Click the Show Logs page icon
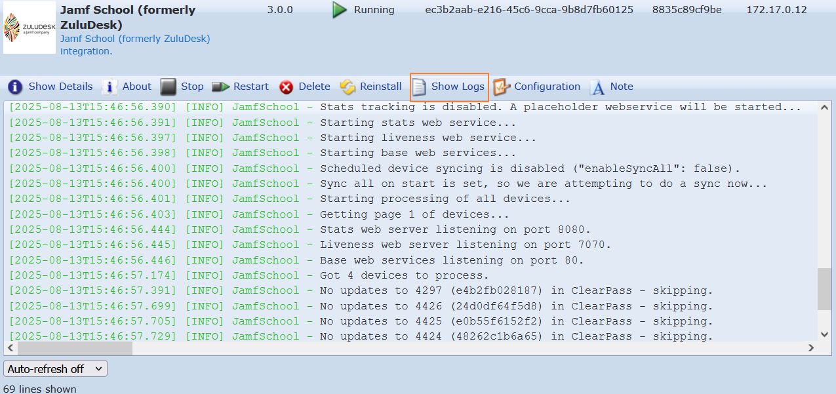The width and height of the screenshot is (836, 394). coord(419,87)
